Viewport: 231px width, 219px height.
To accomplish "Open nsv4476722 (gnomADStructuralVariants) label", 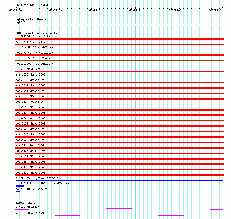I will (x=44, y=183).
